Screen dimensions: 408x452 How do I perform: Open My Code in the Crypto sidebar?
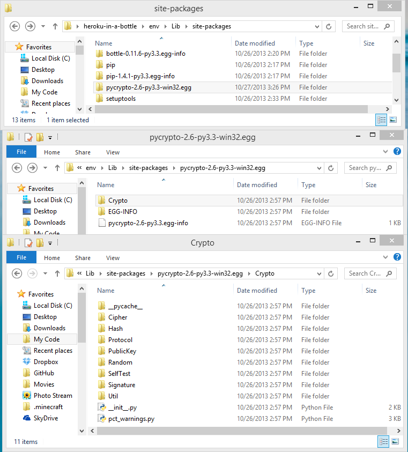(42, 339)
